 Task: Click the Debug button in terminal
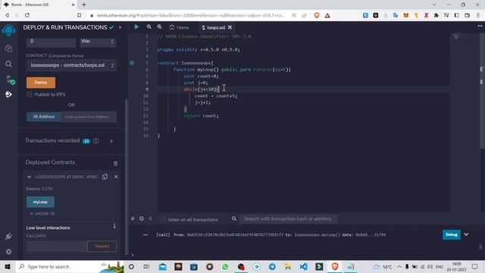pyautogui.click(x=452, y=234)
